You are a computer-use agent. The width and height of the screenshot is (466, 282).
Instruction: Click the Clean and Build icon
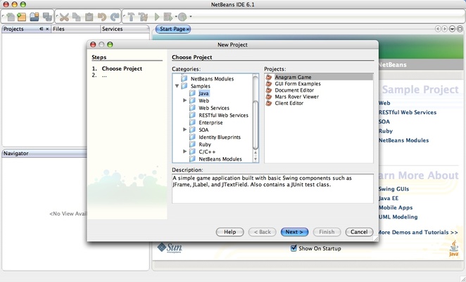tap(144, 17)
